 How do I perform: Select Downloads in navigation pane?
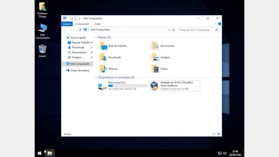point(78,48)
